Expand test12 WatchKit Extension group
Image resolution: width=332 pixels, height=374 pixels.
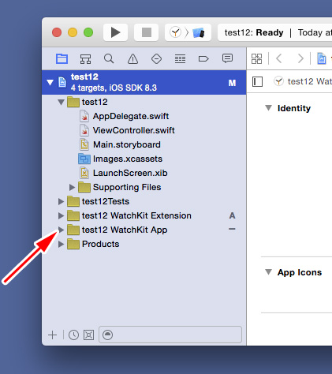click(61, 215)
